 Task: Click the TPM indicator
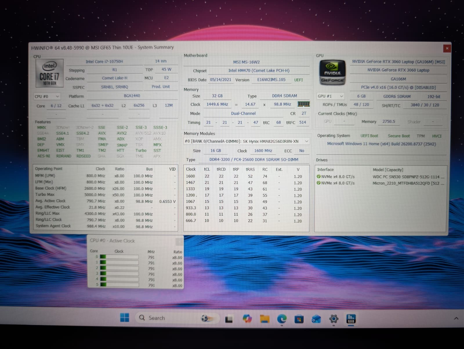point(420,136)
